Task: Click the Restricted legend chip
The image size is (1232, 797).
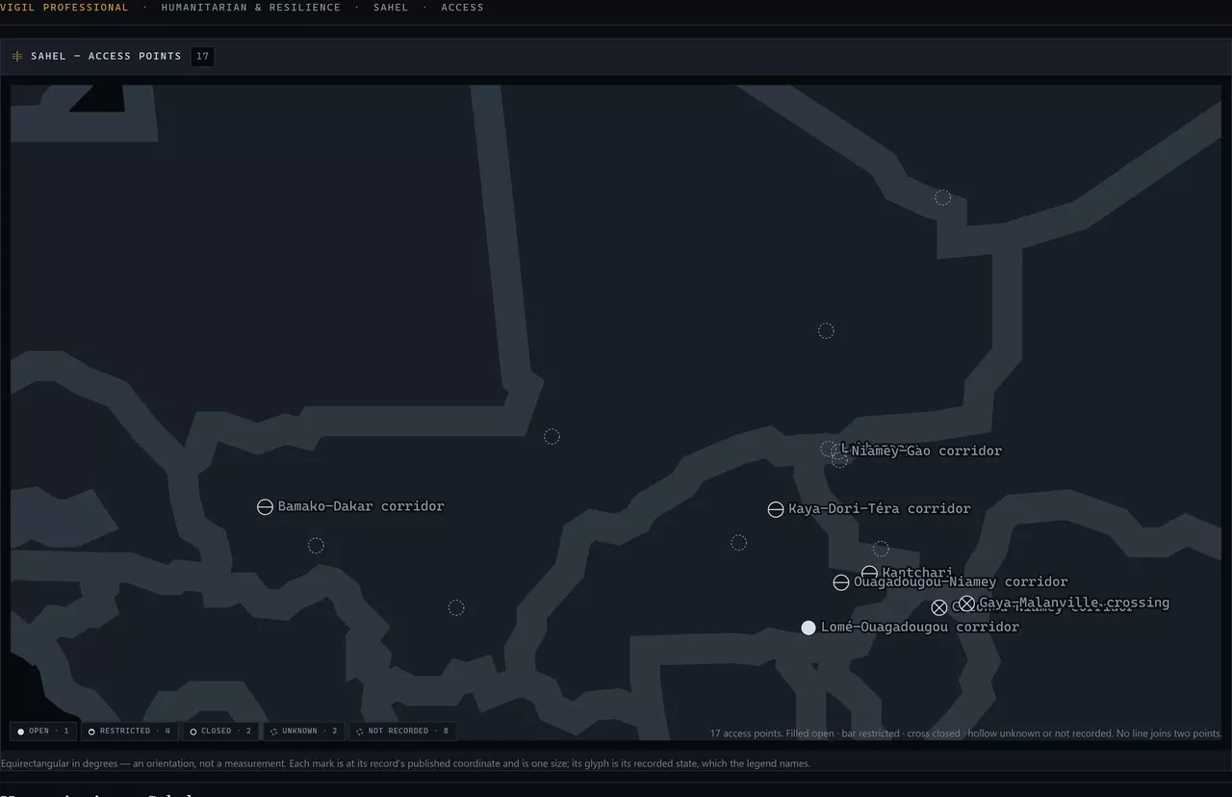Action: 130,732
